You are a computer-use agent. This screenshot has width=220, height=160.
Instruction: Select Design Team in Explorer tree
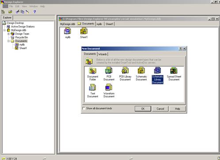click(22, 34)
